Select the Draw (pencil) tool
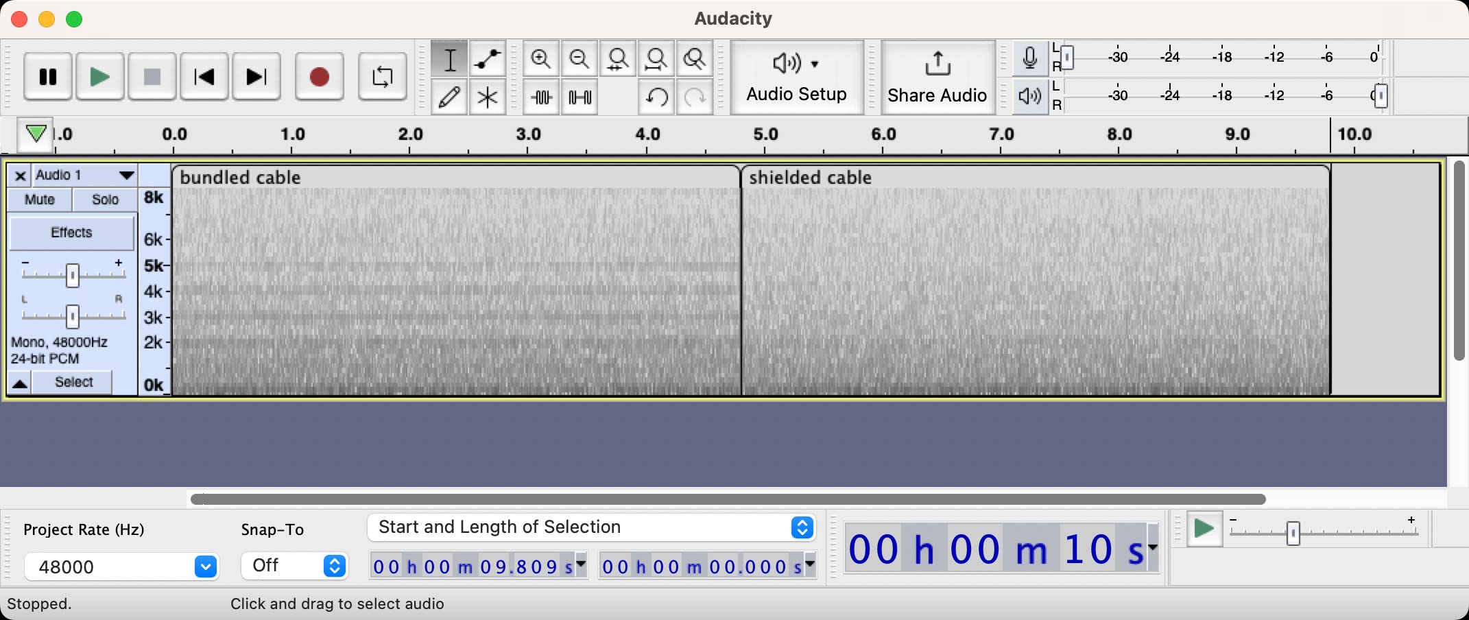Viewport: 1469px width, 620px height. click(450, 97)
